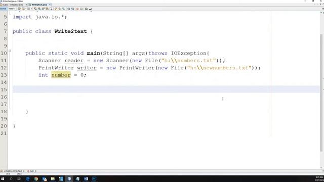Shift line right toolbar icon
This screenshot has height=182, width=324.
(x=72, y=9)
